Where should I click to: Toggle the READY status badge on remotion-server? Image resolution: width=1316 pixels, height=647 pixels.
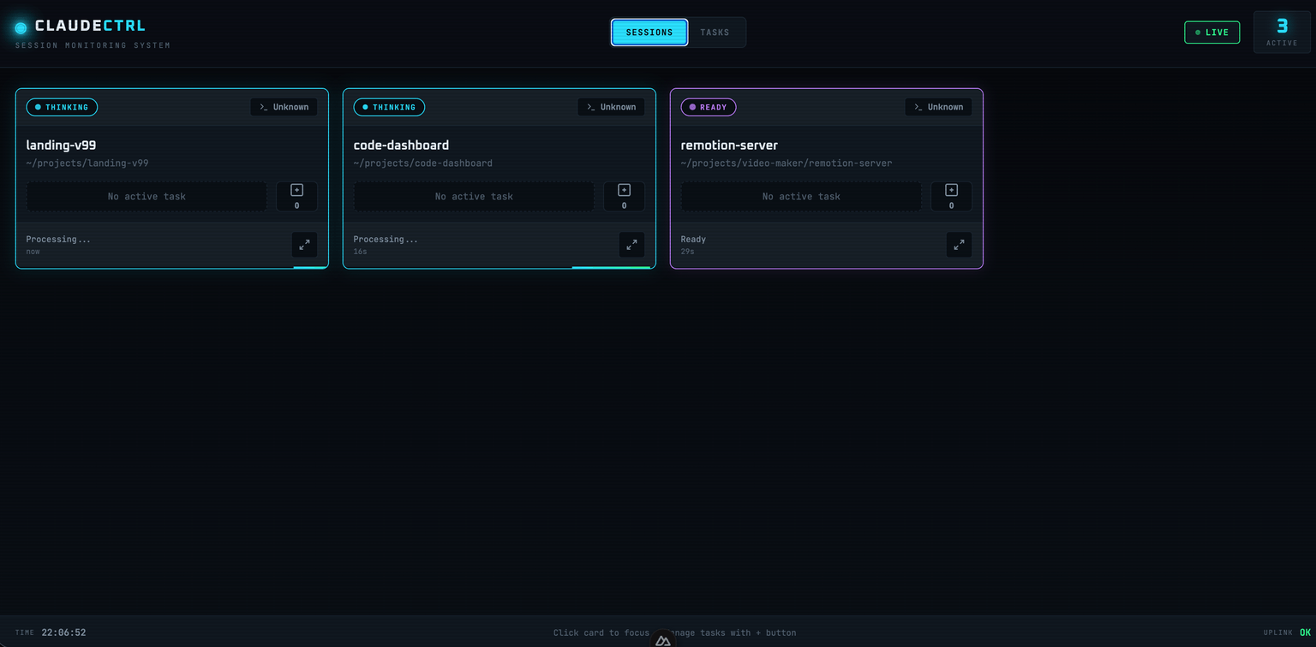pyautogui.click(x=709, y=107)
